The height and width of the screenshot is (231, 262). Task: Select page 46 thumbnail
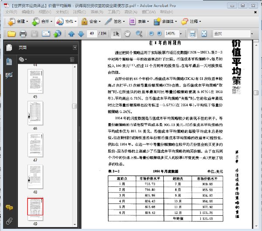[35, 113]
